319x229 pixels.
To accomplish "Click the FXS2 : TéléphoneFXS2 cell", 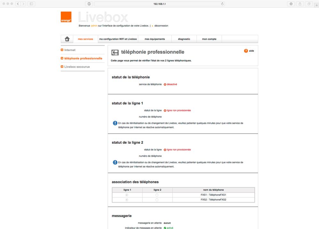I will coord(214,200).
